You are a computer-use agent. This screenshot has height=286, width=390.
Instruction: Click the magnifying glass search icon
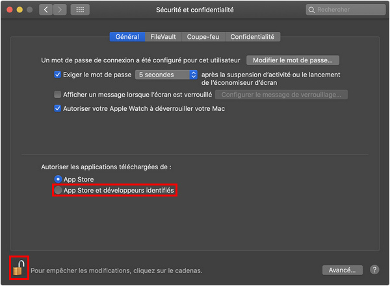tap(313, 10)
